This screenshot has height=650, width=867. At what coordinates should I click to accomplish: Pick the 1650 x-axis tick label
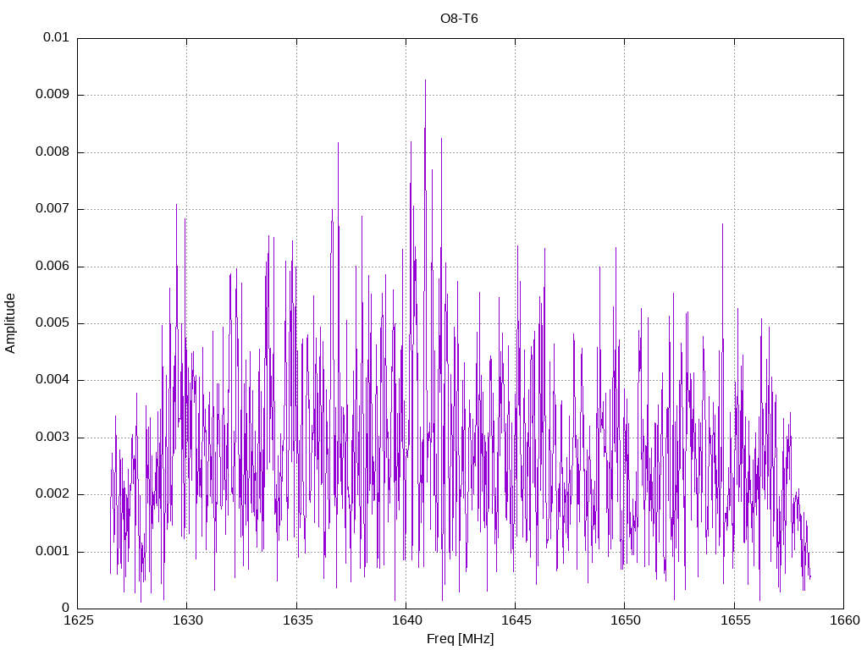tap(624, 620)
